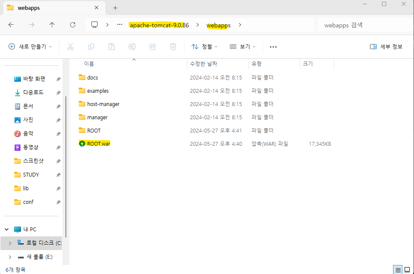Click the webapps breadcrumb segment
This screenshot has width=414, height=274.
(x=219, y=25)
